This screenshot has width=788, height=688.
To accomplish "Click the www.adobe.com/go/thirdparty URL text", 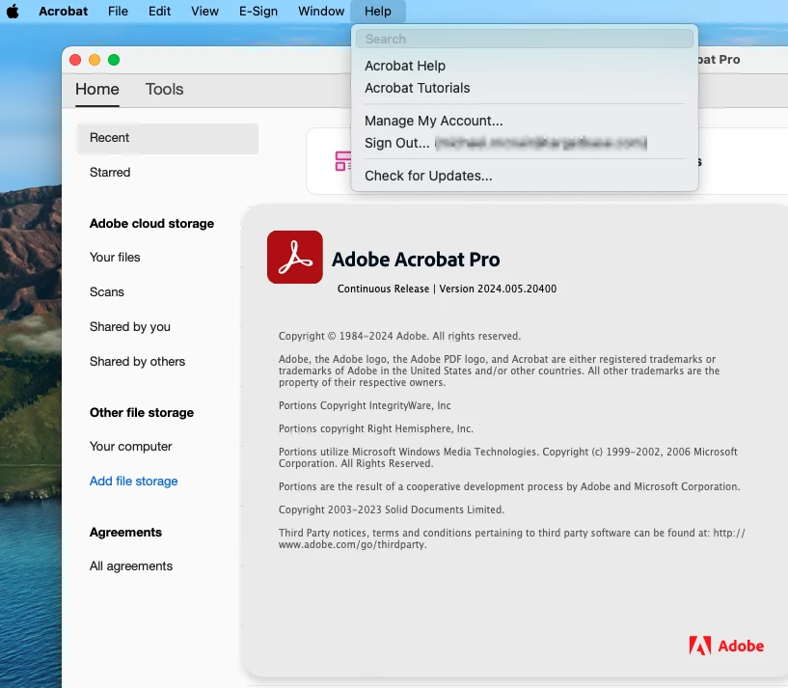I will [x=353, y=544].
